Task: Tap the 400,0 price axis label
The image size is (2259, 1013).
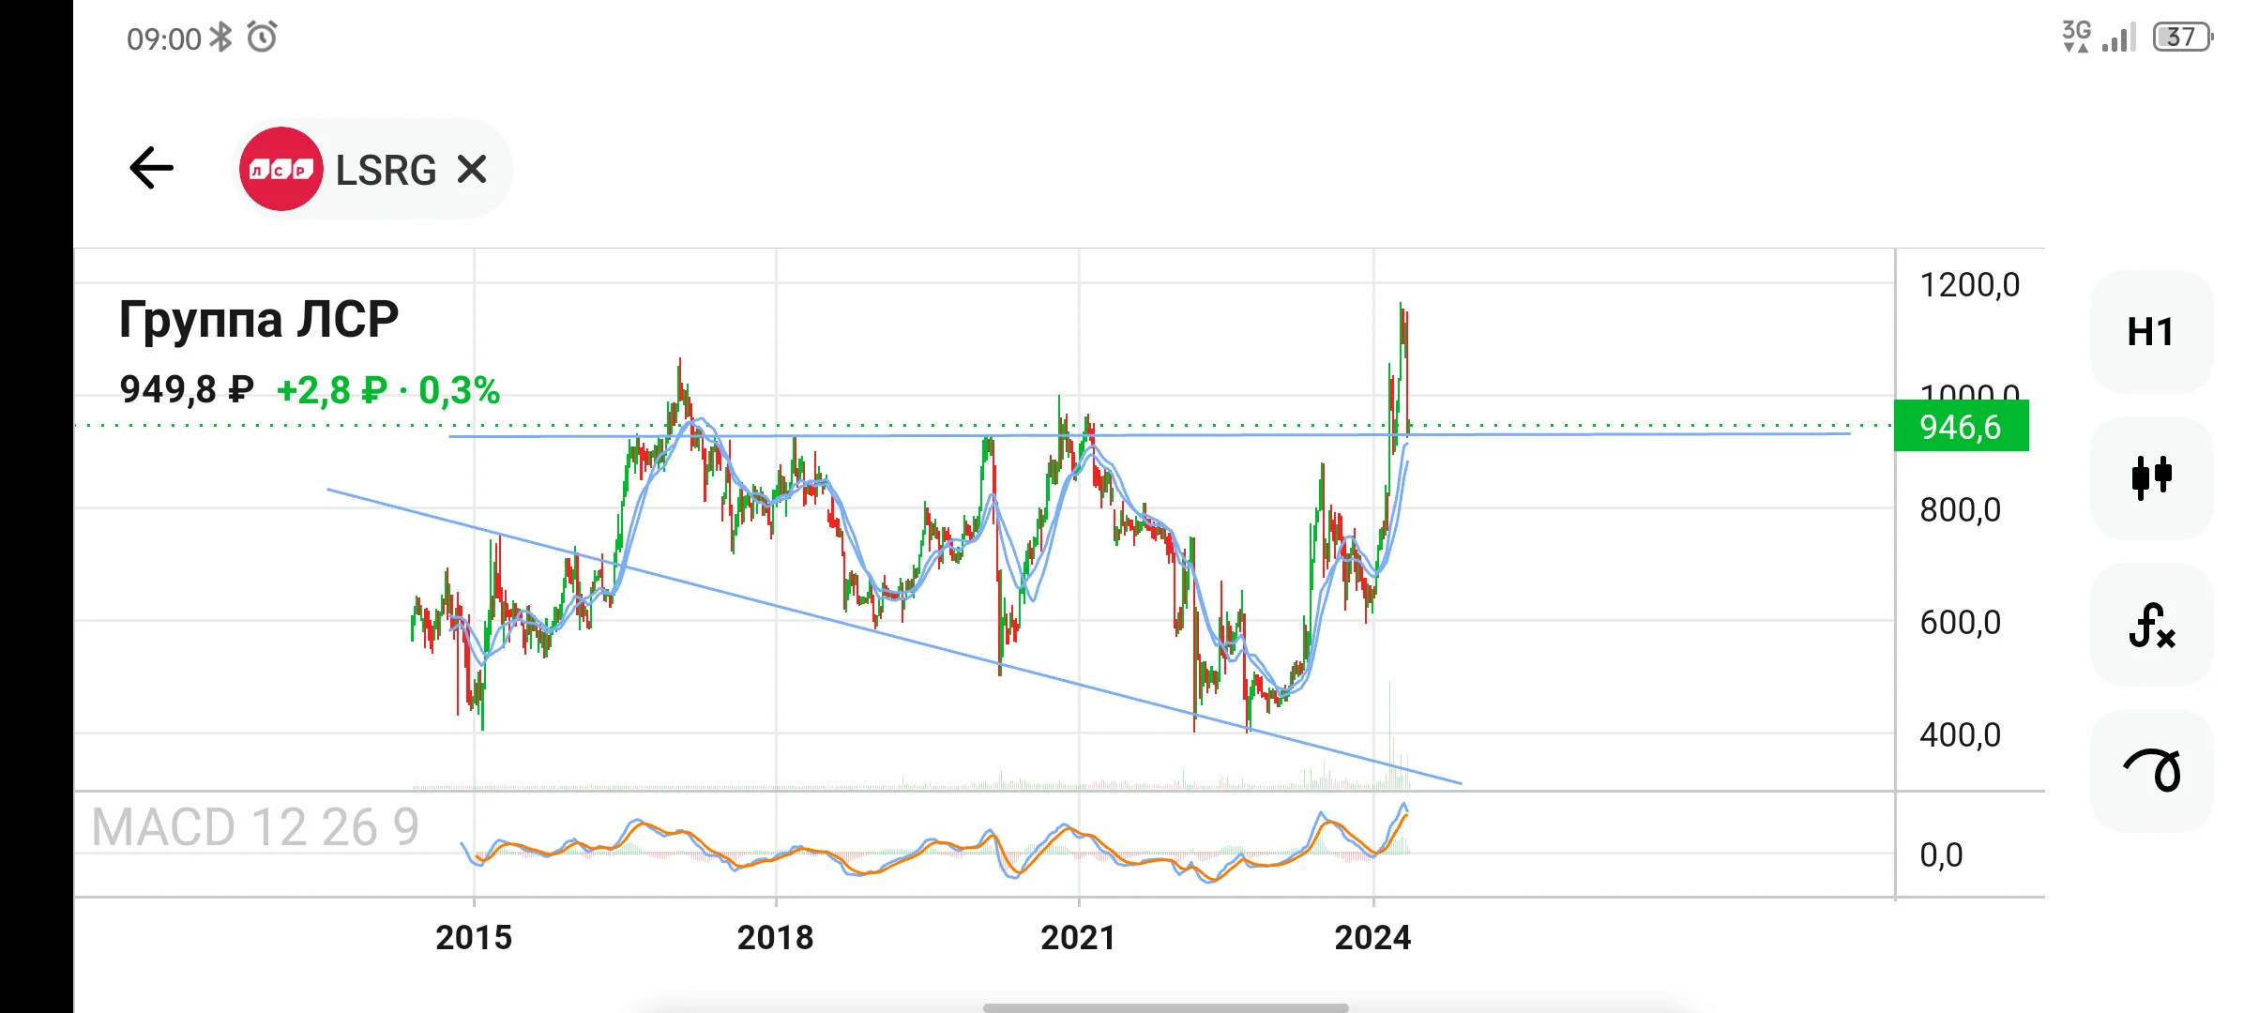Action: [1961, 735]
